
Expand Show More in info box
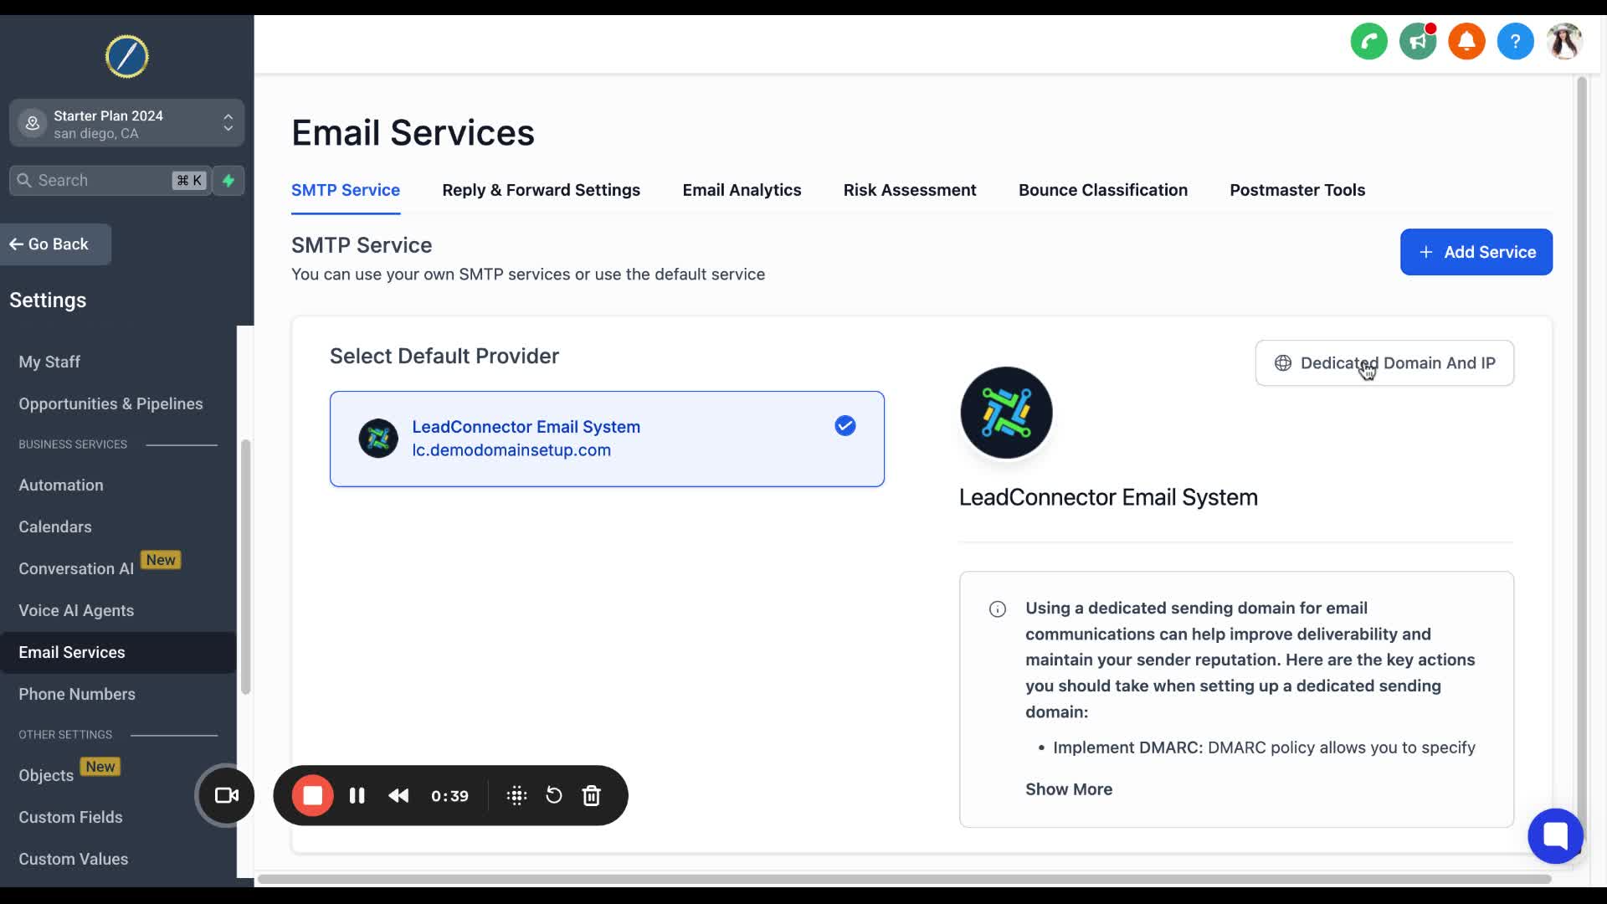1069,789
